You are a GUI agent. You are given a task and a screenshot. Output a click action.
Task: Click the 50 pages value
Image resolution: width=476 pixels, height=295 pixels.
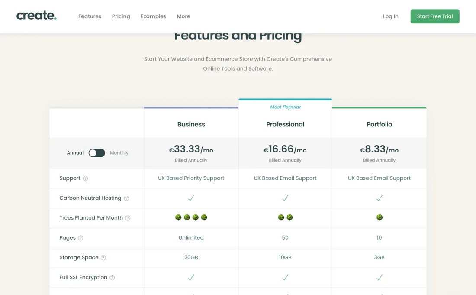tap(285, 237)
